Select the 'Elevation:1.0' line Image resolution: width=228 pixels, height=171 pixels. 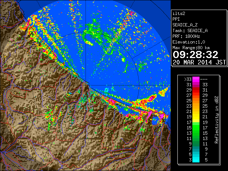coord(189,42)
